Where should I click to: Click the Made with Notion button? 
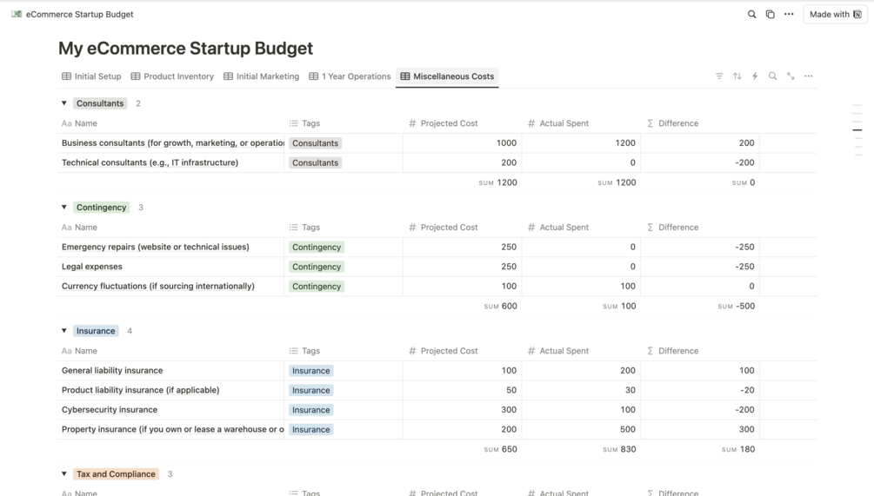click(834, 14)
